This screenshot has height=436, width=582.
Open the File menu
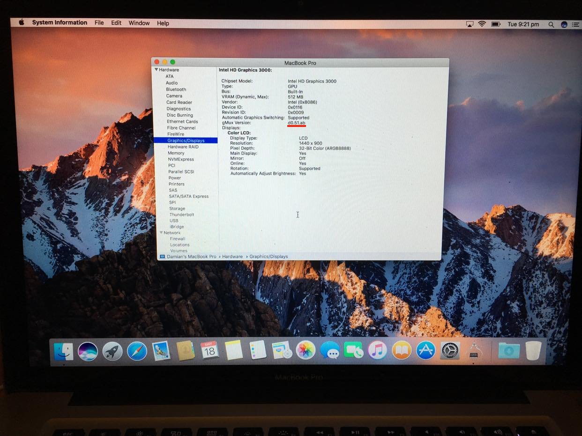[x=99, y=22]
